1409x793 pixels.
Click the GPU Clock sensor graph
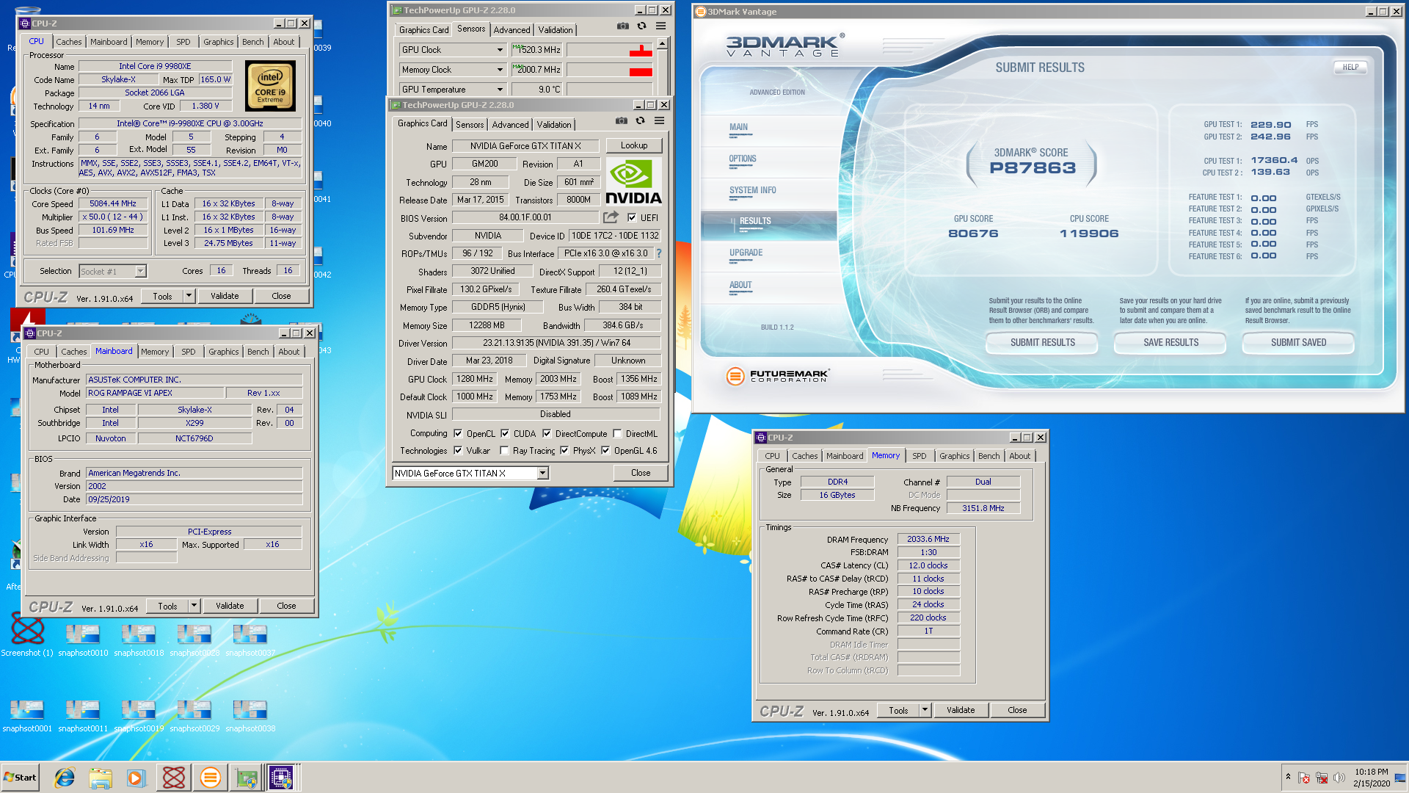point(610,50)
